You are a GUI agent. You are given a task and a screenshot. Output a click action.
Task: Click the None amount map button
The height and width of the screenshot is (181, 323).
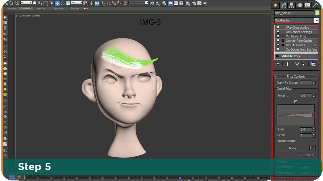point(292,148)
